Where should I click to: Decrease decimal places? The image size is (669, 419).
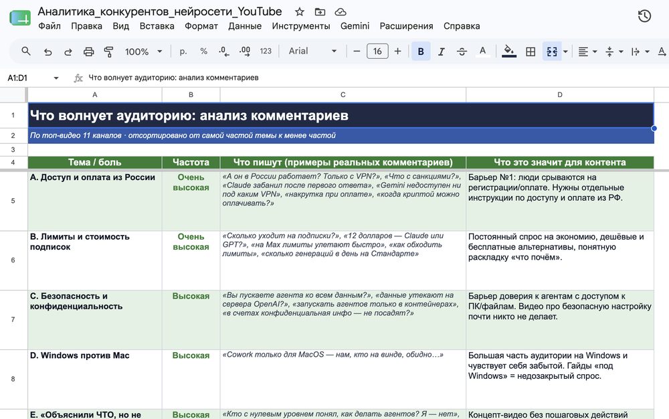(224, 52)
